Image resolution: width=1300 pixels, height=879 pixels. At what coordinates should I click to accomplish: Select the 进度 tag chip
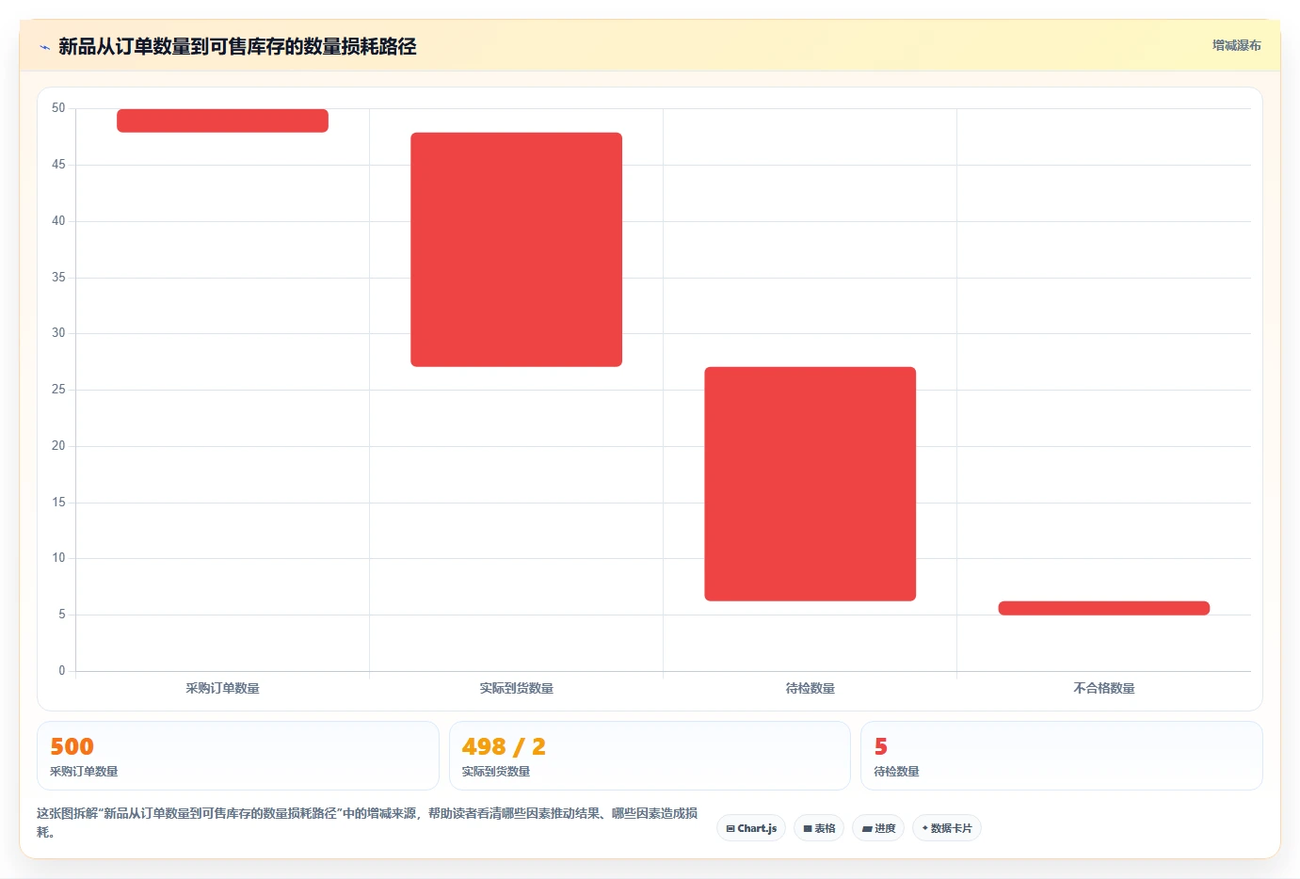pos(878,828)
